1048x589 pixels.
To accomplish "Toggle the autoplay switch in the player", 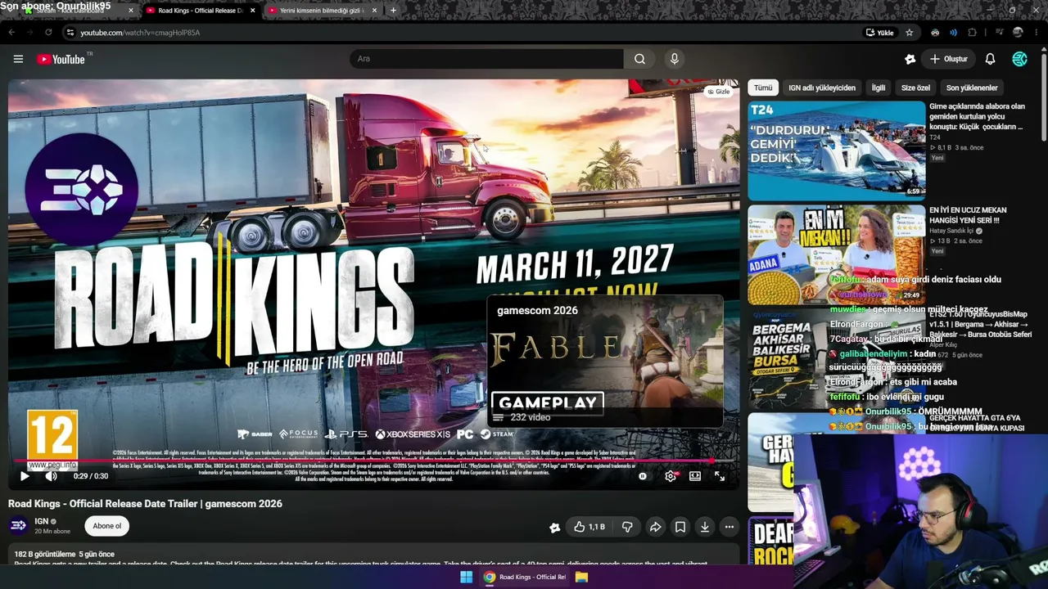I will (x=643, y=476).
